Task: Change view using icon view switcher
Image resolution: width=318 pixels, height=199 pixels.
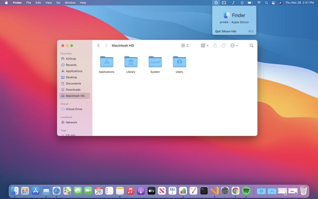Action: pos(185,46)
